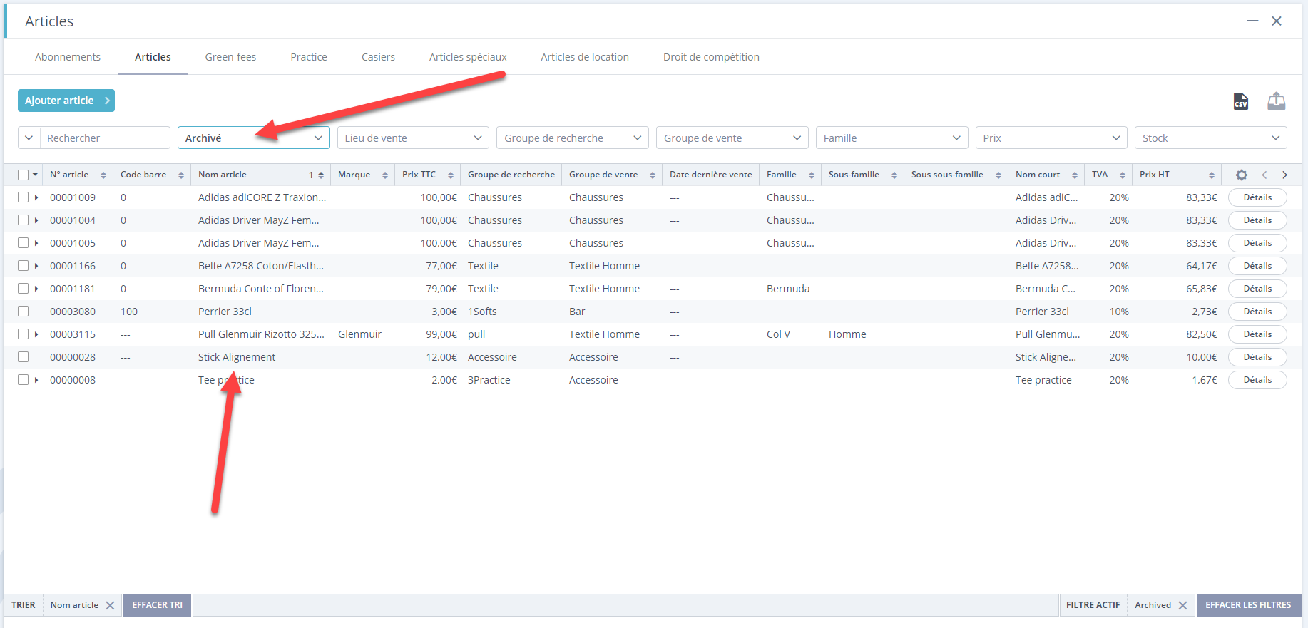Click the Ajouter article button
Screen dimensions: 1308x628
click(x=66, y=101)
